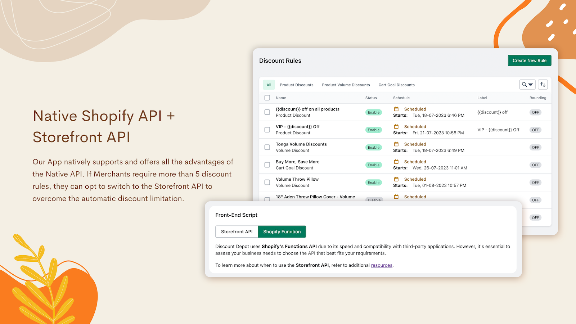Select the Storefront API option
Screen dimensions: 576x324
(237, 231)
